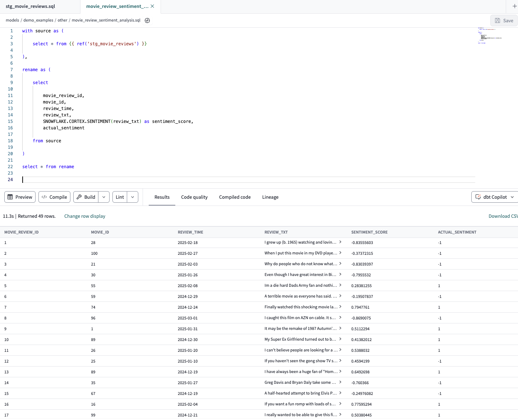Open the dbt Copilot chat icon
This screenshot has width=518, height=419.
click(x=478, y=197)
